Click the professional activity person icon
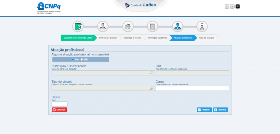The image size is (280, 134). pyautogui.click(x=177, y=27)
